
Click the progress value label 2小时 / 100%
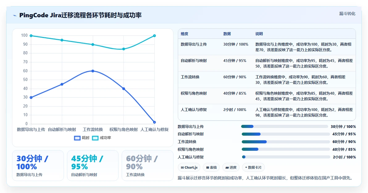[344, 157]
